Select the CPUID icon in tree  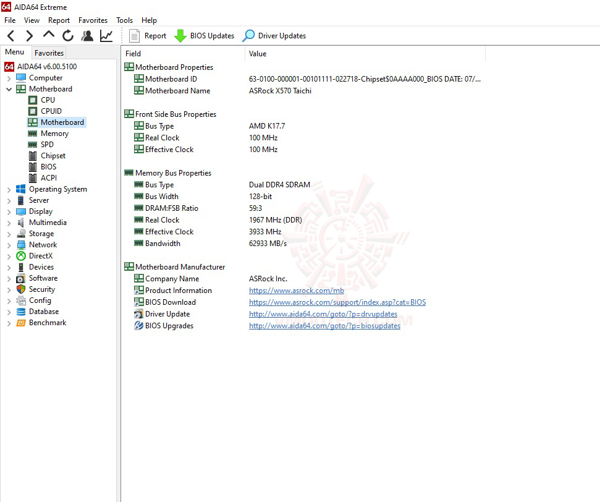[x=33, y=111]
